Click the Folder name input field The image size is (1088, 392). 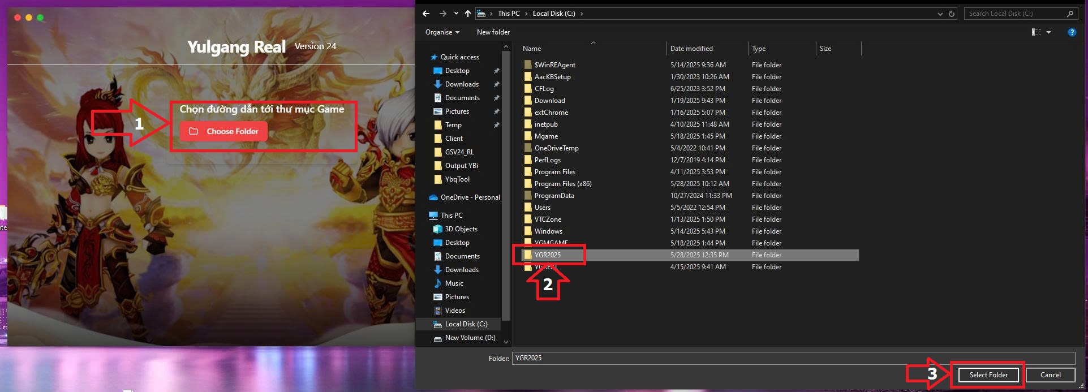793,358
